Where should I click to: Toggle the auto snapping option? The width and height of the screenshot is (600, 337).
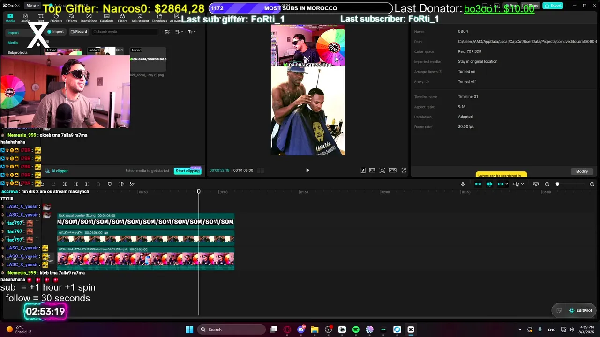click(x=489, y=184)
